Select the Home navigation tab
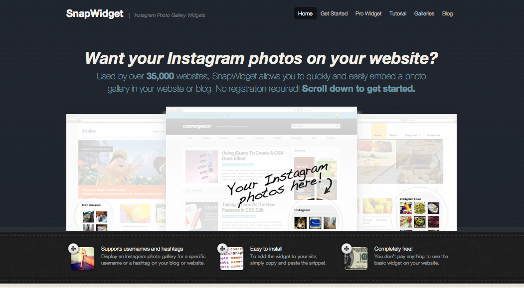 305,13
